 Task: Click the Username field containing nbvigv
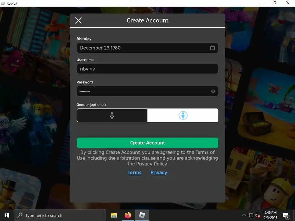pos(147,69)
